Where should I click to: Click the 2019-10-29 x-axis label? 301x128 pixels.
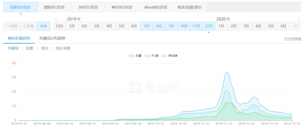[x=178, y=124]
